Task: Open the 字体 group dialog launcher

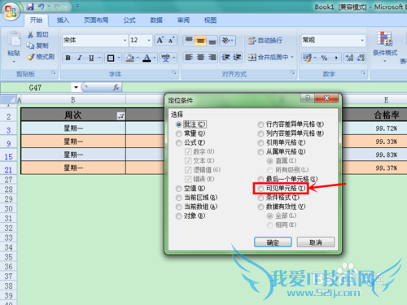Action: 174,72
